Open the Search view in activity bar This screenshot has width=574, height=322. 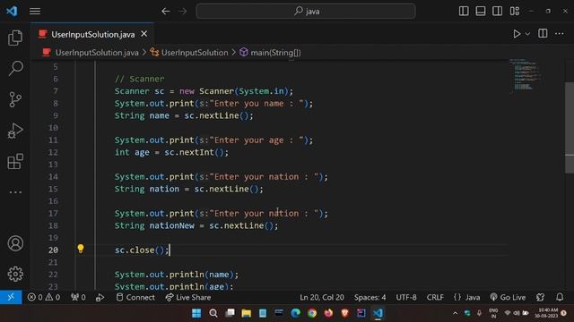(15, 68)
